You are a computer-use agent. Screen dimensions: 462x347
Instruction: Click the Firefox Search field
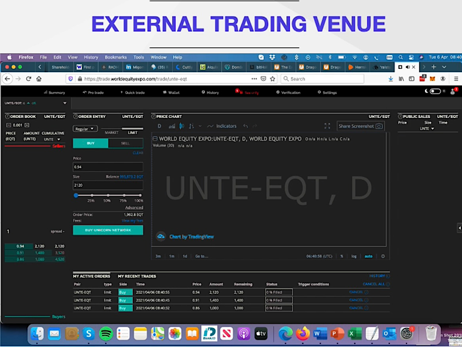point(322,79)
